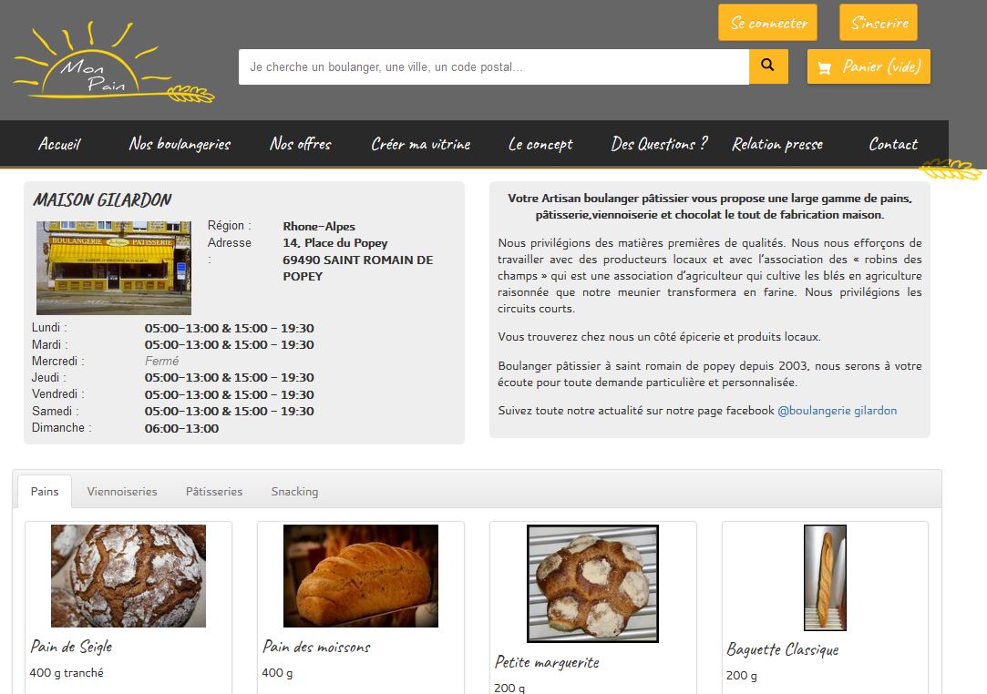This screenshot has width=987, height=694.
Task: Open the Accueil menu item
Action: pos(59,144)
